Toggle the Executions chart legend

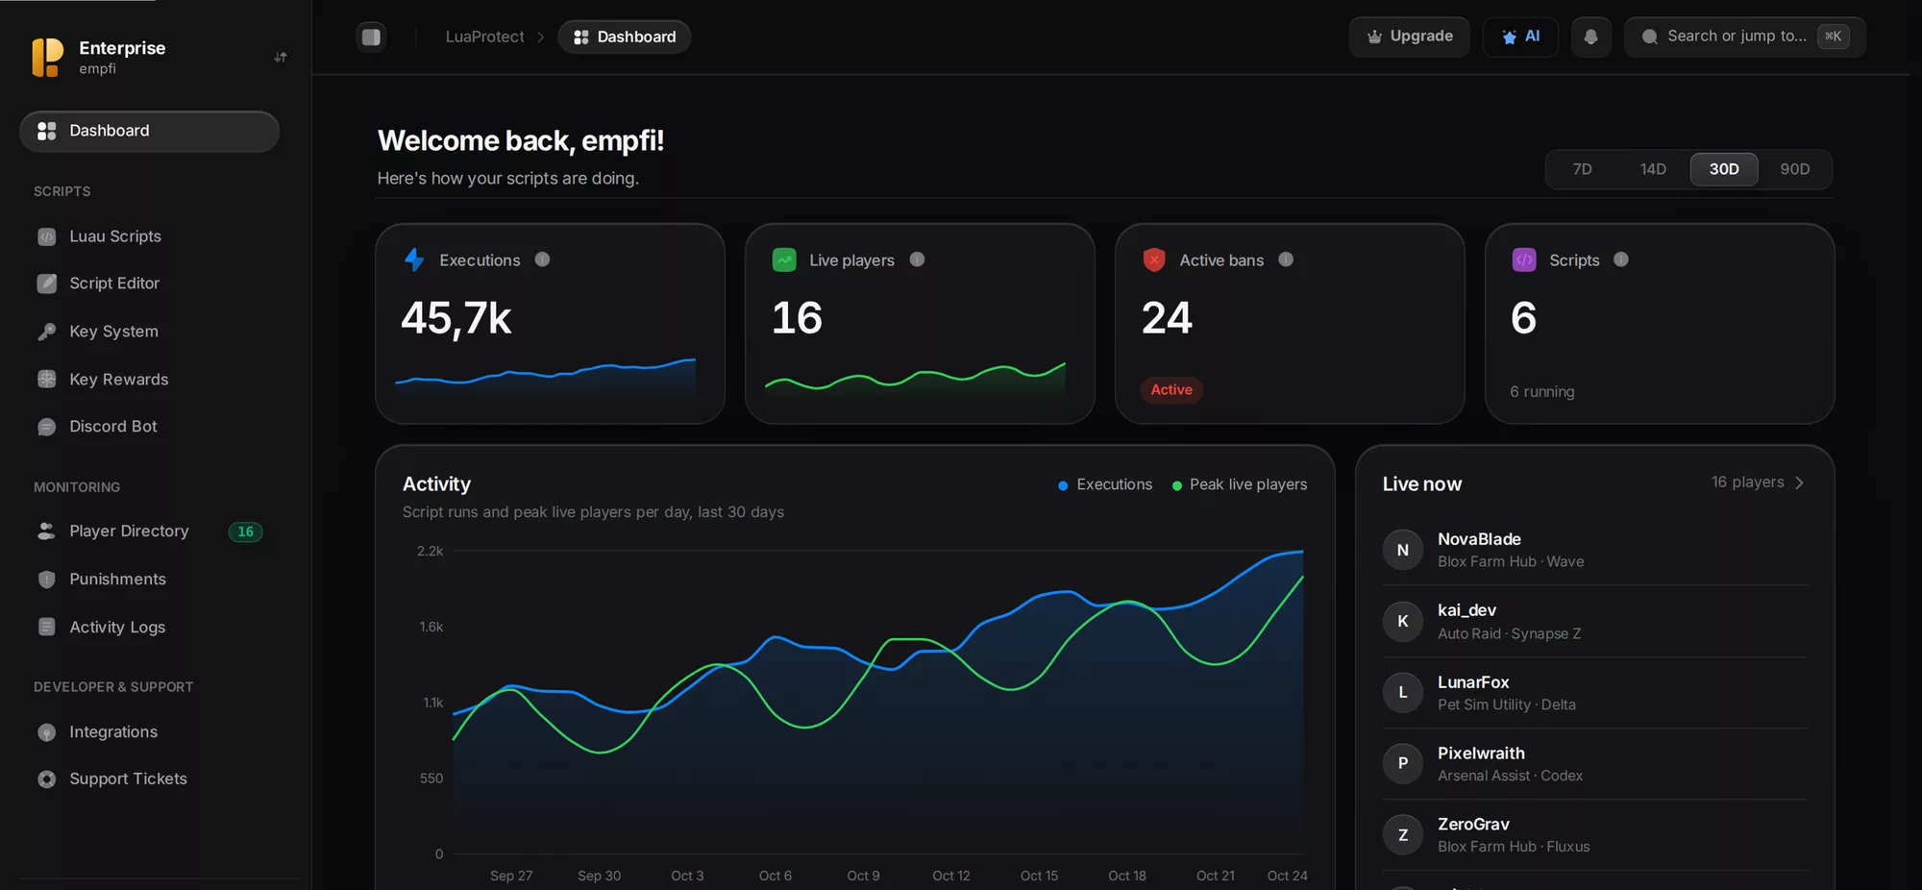click(x=1105, y=484)
